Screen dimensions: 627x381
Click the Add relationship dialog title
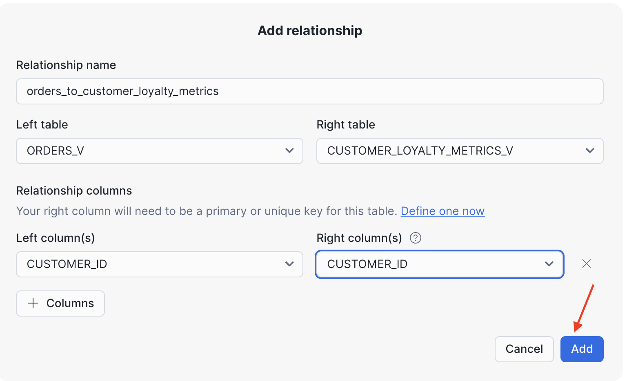tap(309, 30)
